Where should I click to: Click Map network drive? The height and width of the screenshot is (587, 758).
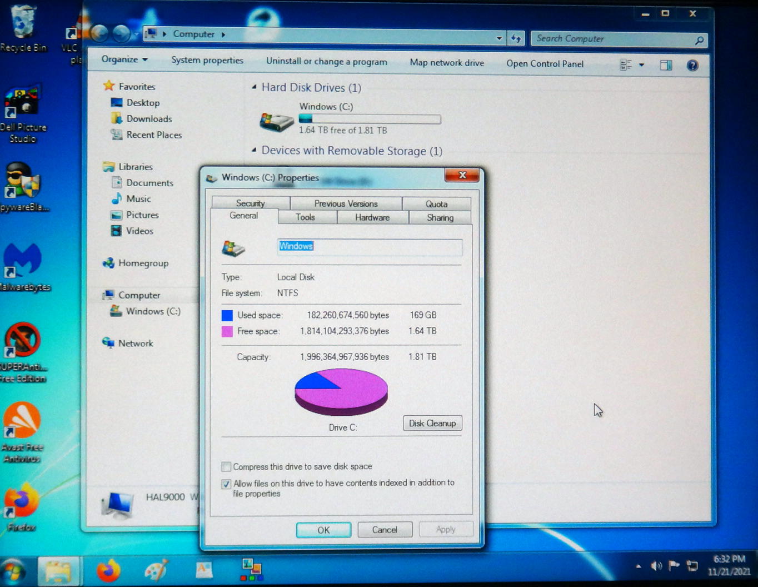click(x=447, y=63)
